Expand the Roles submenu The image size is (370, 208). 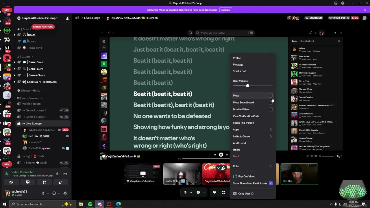coord(253,166)
